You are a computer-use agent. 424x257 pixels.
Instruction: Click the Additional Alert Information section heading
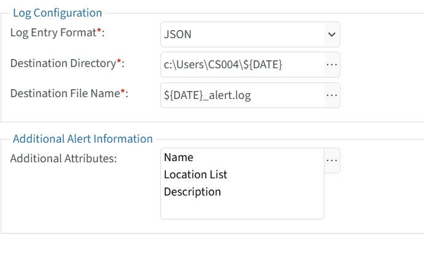point(82,139)
